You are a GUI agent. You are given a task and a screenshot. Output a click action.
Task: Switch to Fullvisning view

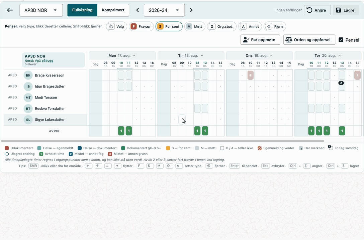point(82,10)
